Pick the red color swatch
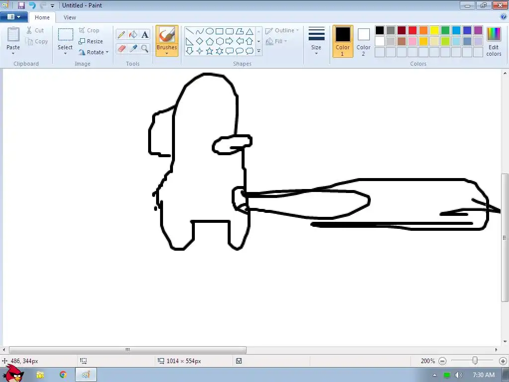509x382 pixels. click(x=413, y=30)
